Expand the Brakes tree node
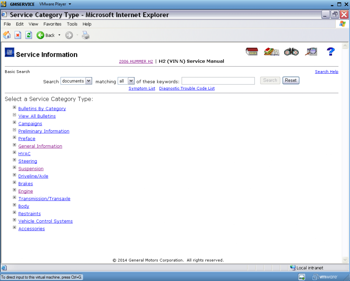350x281 pixels. (x=14, y=182)
